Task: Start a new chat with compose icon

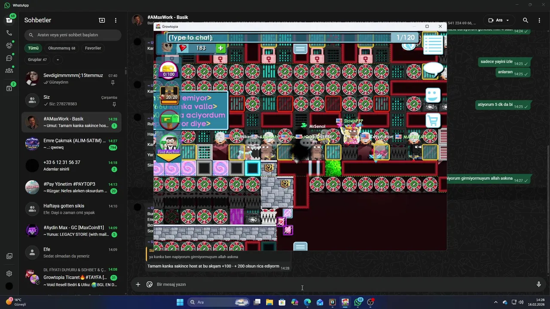Action: coord(102,20)
